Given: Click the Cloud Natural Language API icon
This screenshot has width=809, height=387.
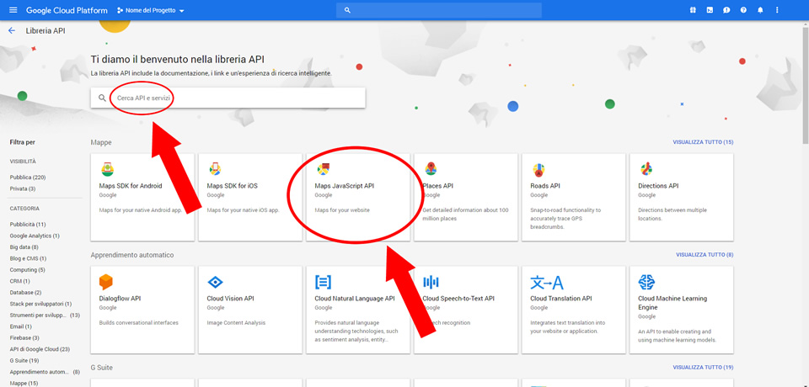Looking at the screenshot, I should click(323, 282).
